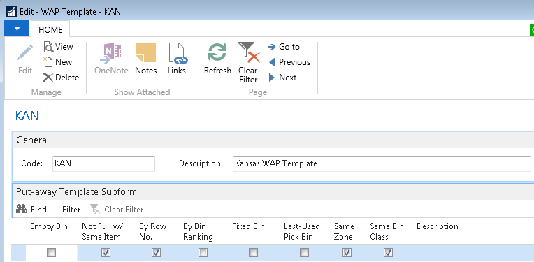Go to the Next record
Screen dimensions: 534x262
click(x=282, y=78)
